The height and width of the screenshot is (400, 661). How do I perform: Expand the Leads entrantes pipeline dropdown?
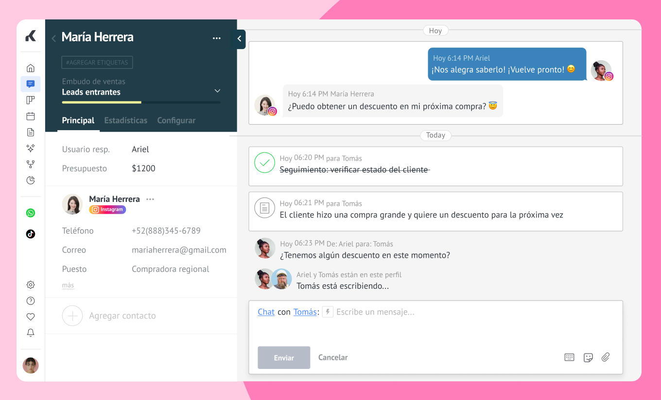point(217,91)
